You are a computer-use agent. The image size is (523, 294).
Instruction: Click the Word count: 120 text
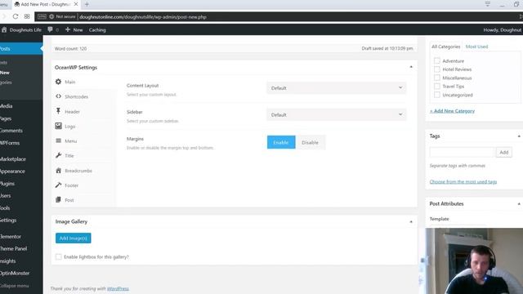(x=71, y=49)
